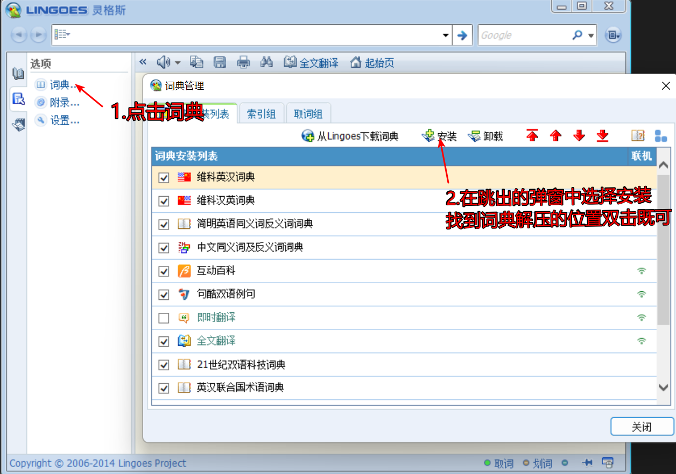Uncheck the 维科英汉词典 checkbox
Viewport: 676px width, 474px height.
tap(164, 178)
